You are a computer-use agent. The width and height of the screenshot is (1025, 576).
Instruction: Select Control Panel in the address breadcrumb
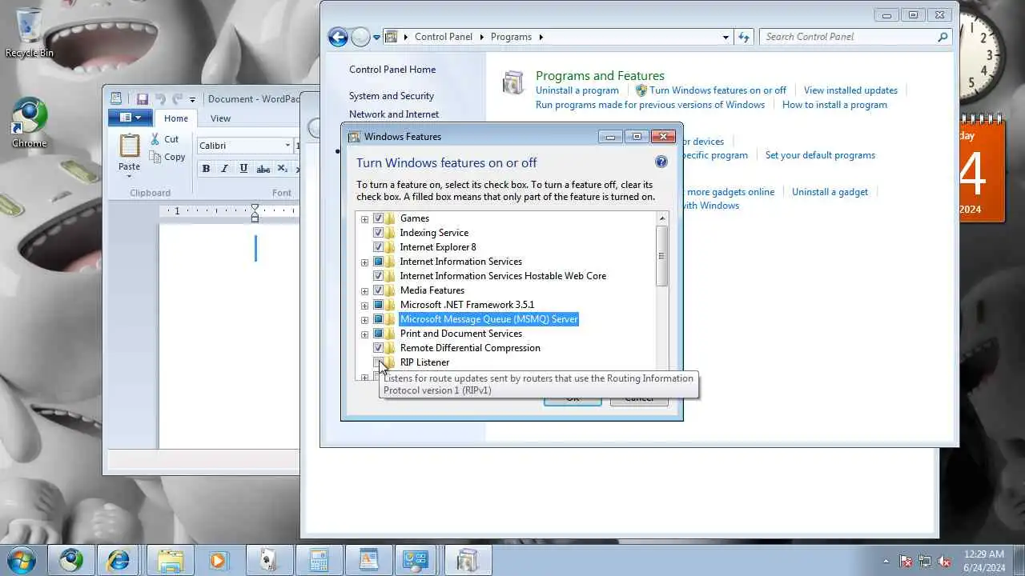click(x=444, y=37)
